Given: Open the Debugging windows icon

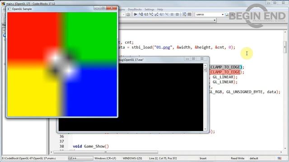Looking at the screenshot, I should pyautogui.click(x=184, y=14).
